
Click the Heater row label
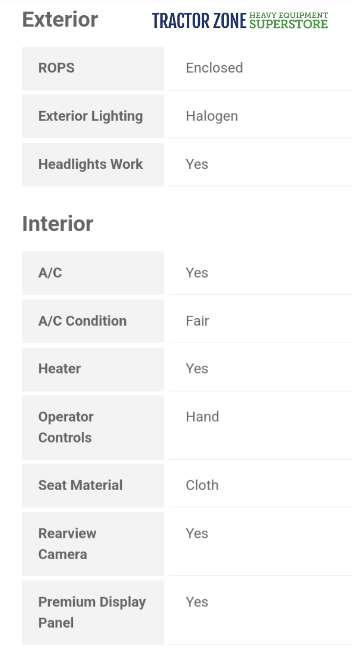pos(60,369)
